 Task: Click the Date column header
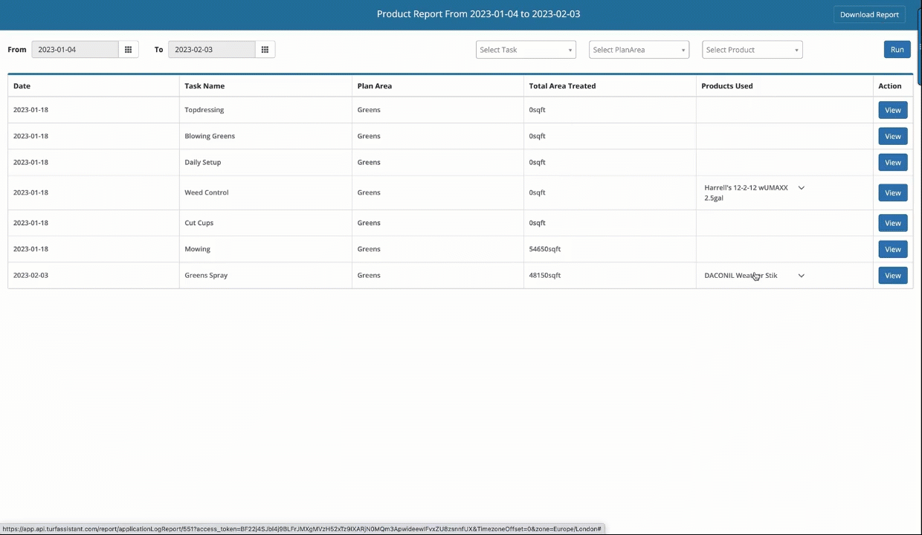point(22,85)
